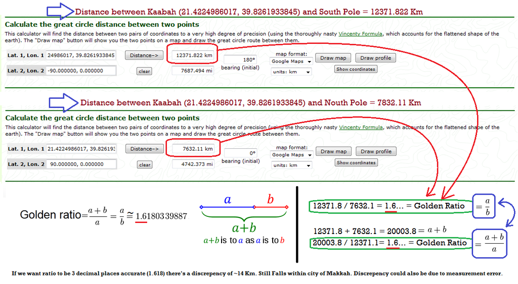Click the blue arrow beside the South Pole heading

pos(60,11)
